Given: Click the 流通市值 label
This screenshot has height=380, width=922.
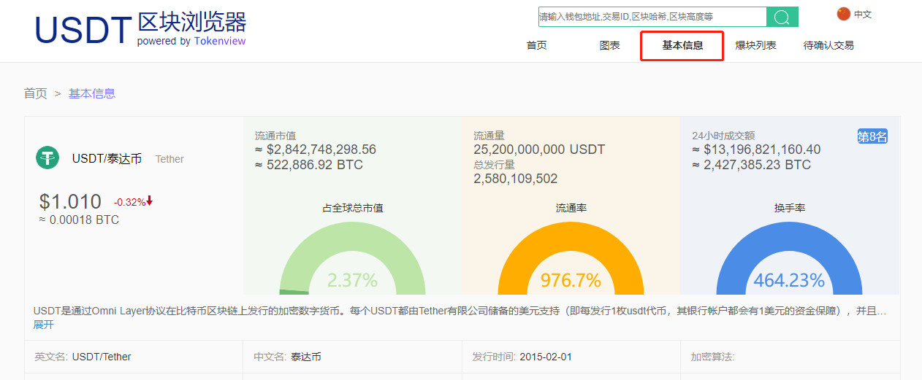Looking at the screenshot, I should coord(275,136).
